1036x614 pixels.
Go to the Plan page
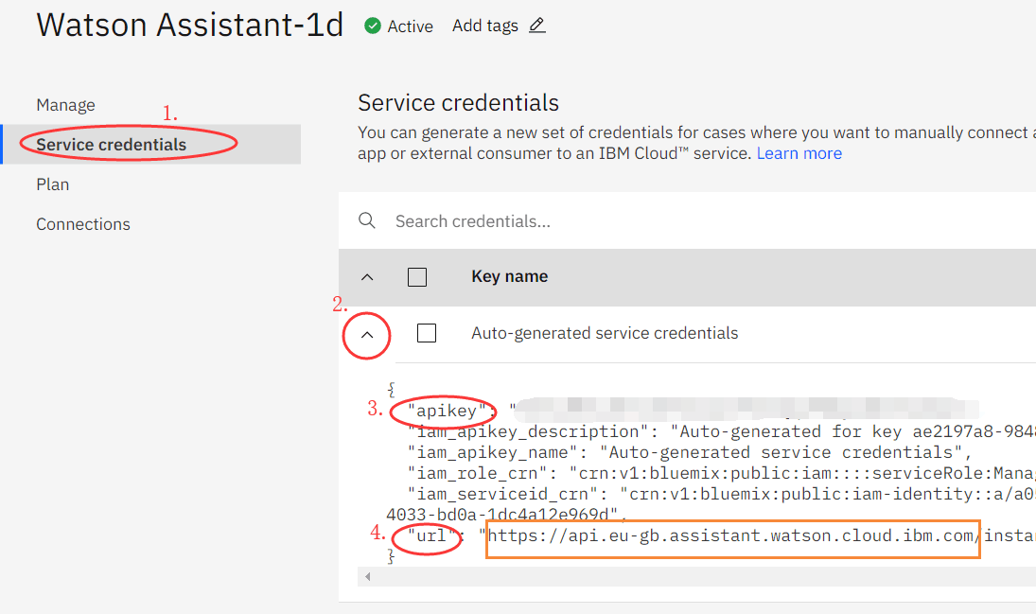(x=53, y=184)
